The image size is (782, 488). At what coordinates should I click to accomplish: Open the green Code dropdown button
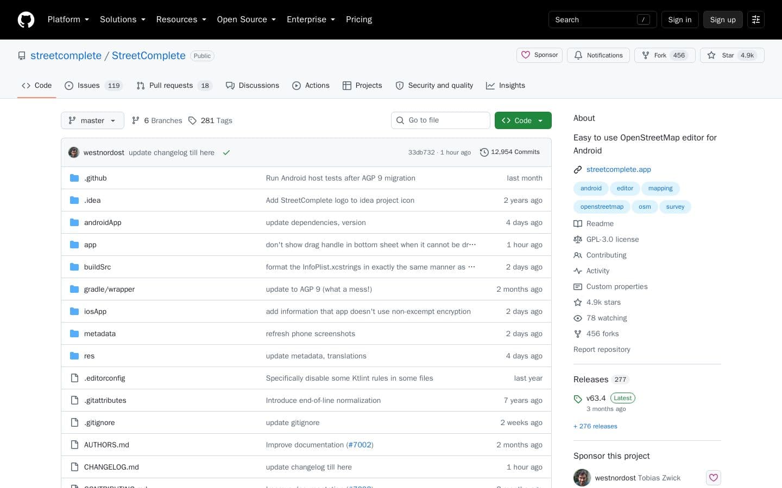point(523,120)
